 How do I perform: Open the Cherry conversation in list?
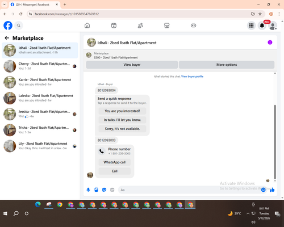click(40, 66)
